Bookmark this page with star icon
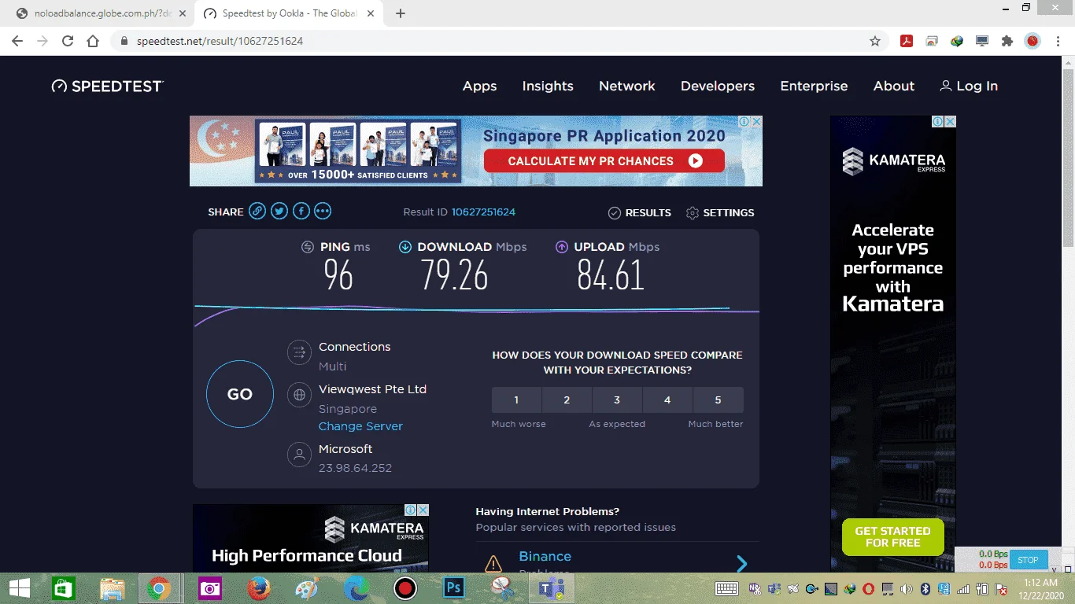 pyautogui.click(x=875, y=41)
